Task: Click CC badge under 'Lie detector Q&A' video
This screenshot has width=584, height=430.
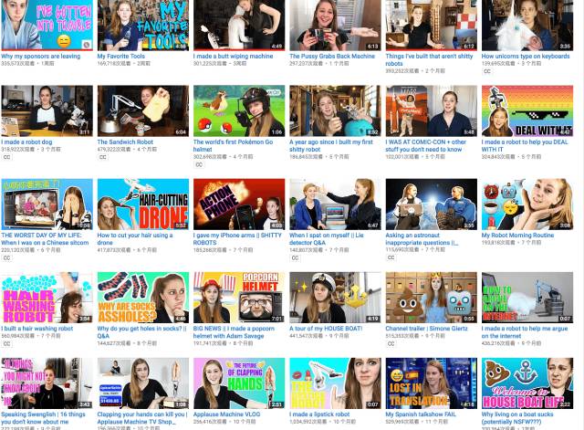Action: (x=295, y=257)
